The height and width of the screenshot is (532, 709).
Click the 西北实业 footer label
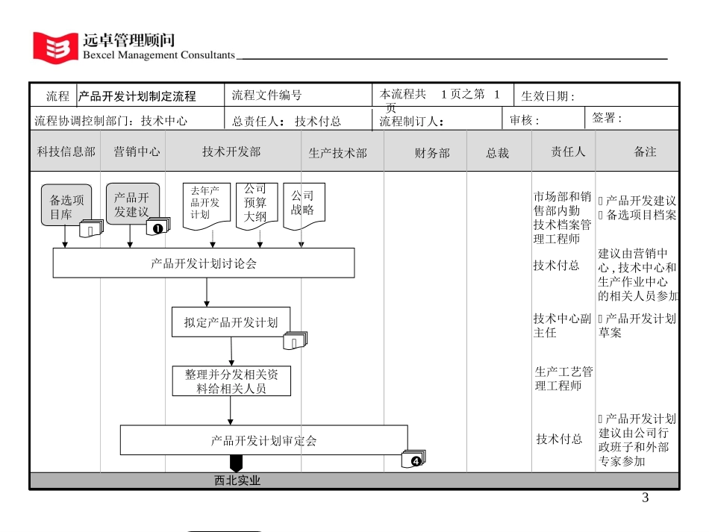tap(237, 481)
